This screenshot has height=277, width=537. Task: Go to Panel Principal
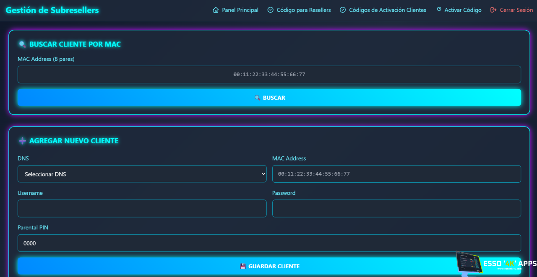240,10
